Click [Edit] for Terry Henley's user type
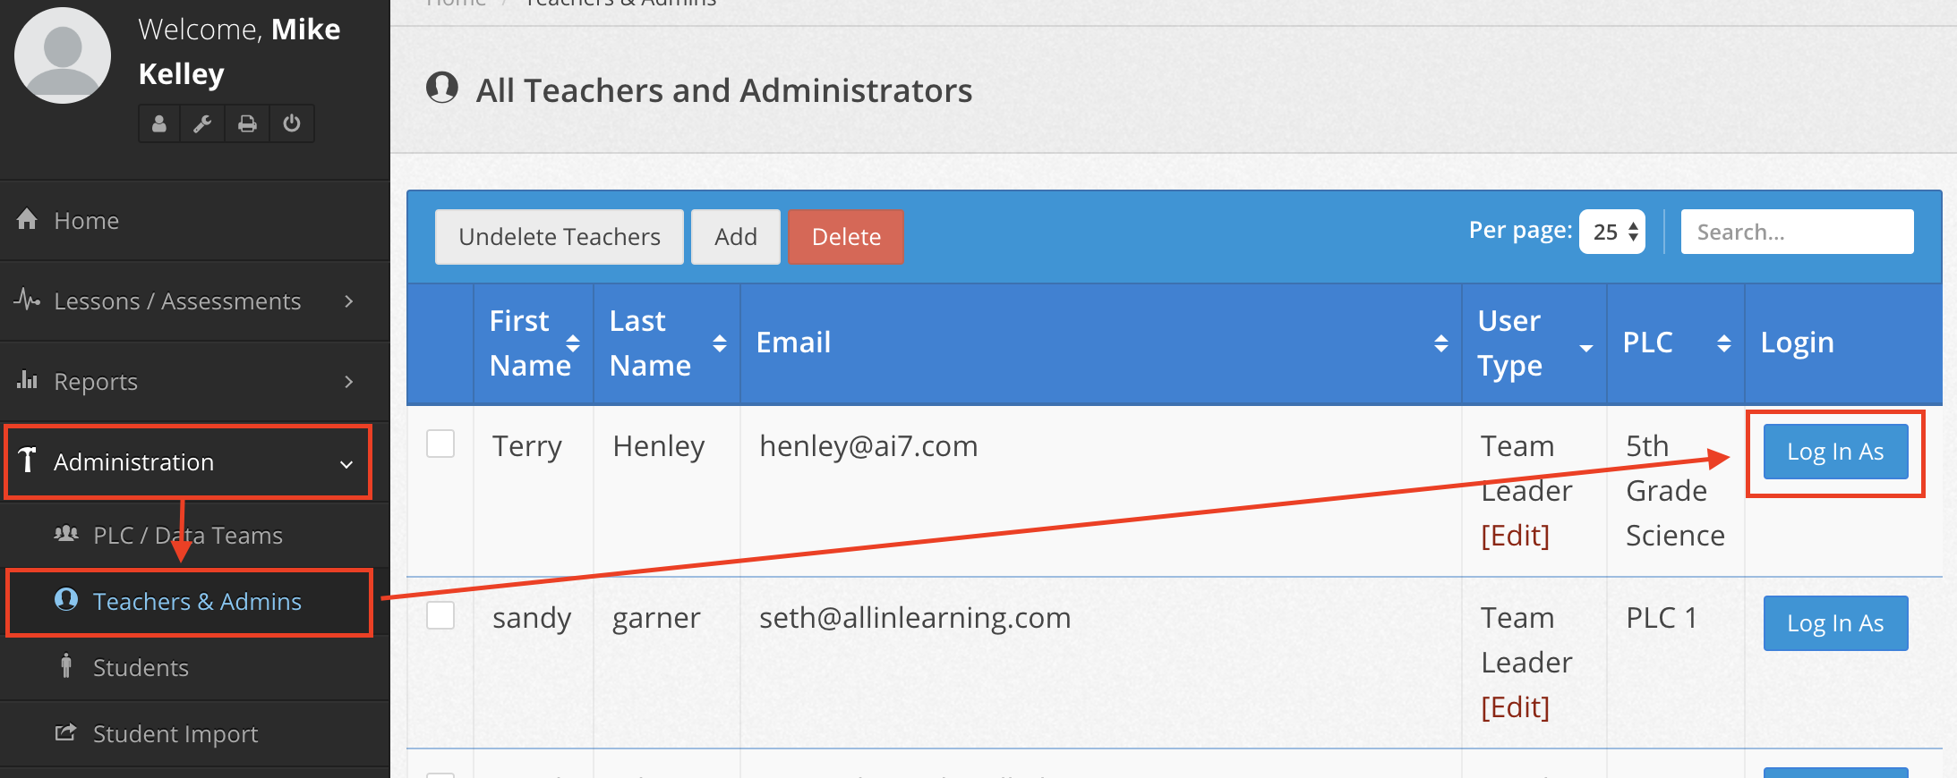1957x778 pixels. 1515,536
